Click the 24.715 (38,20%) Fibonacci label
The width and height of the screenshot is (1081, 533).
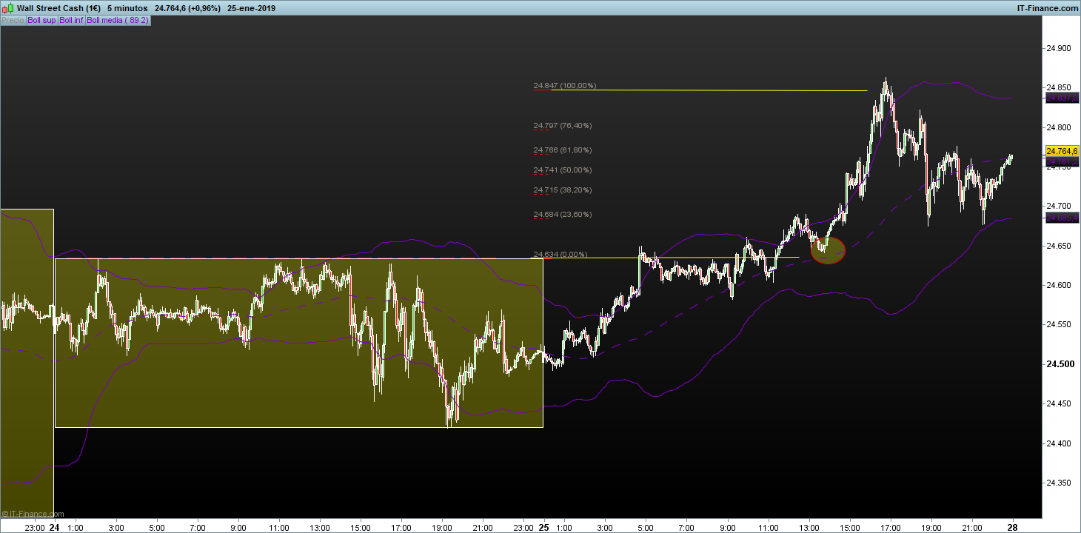point(562,190)
